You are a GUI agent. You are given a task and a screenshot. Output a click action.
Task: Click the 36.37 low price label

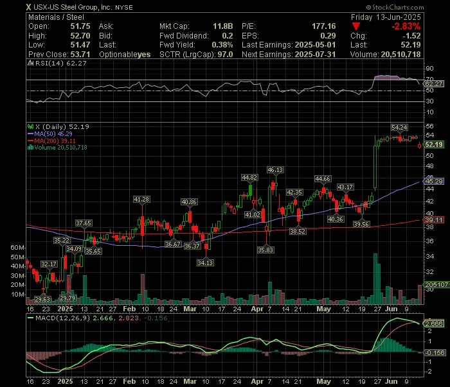coord(192,246)
